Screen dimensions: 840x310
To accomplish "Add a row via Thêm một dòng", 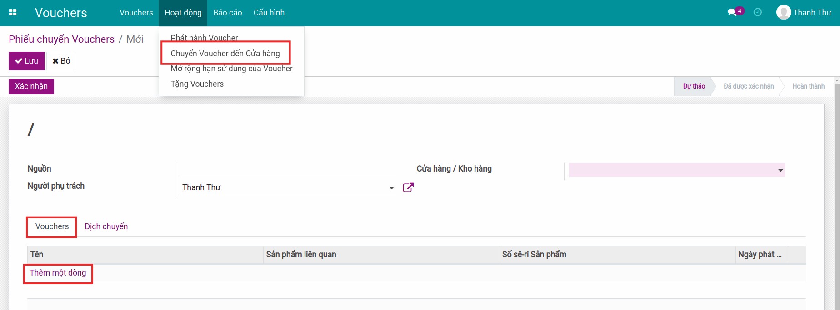I will coord(58,273).
